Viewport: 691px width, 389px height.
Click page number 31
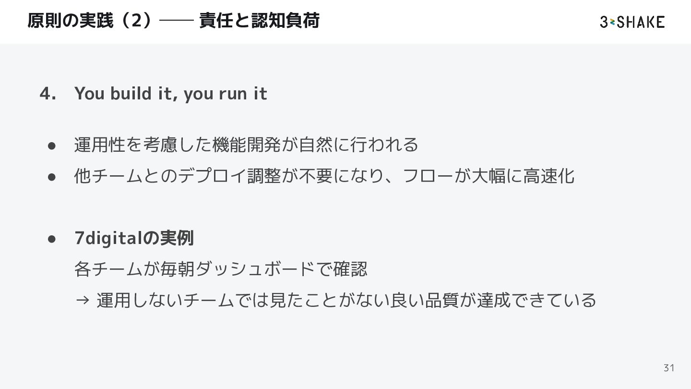pos(669,368)
